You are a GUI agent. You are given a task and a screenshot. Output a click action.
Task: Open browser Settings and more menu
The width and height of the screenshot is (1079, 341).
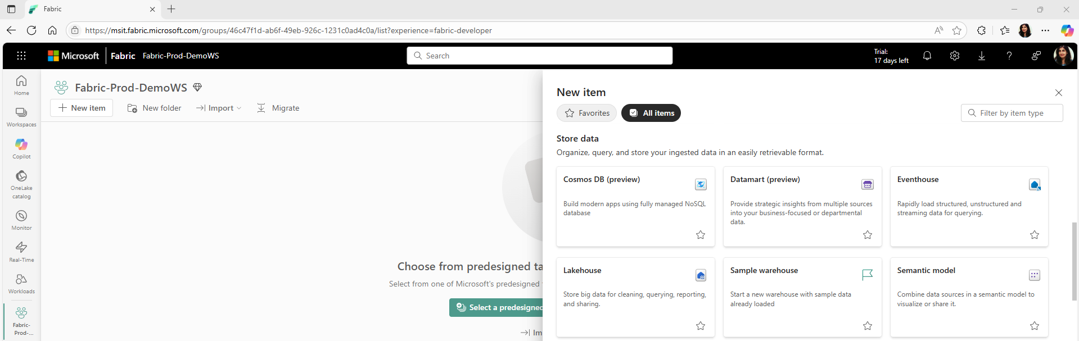1045,30
